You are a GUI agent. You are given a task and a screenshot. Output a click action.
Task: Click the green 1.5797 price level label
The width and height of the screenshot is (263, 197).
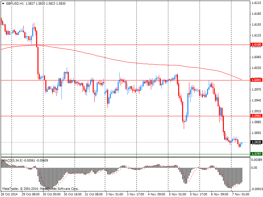pos(256,154)
